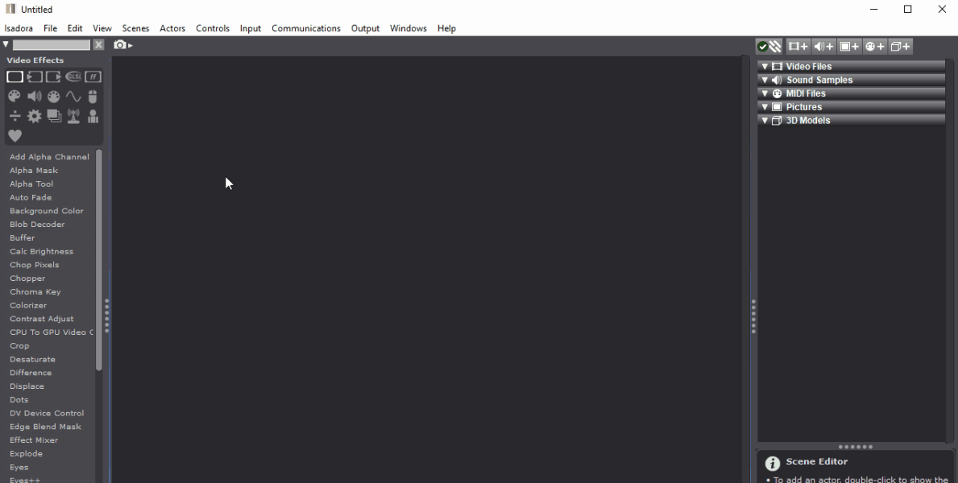
Task: Select the Explode actor
Action: [x=27, y=454]
